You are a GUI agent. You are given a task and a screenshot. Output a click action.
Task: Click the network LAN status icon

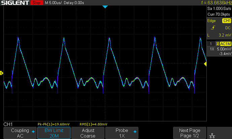(212, 135)
